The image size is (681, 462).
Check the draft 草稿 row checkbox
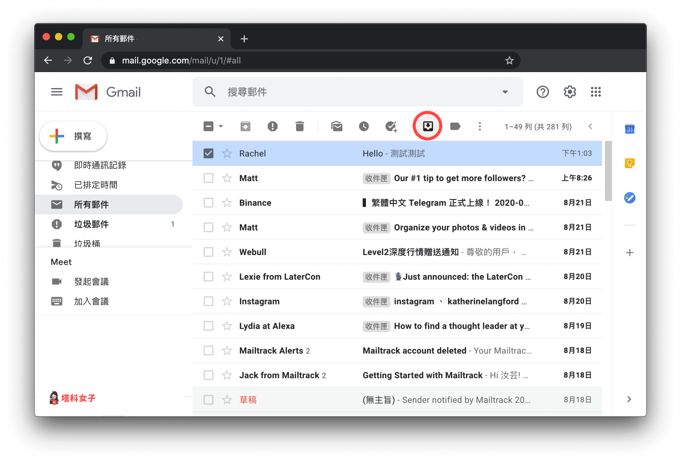208,400
